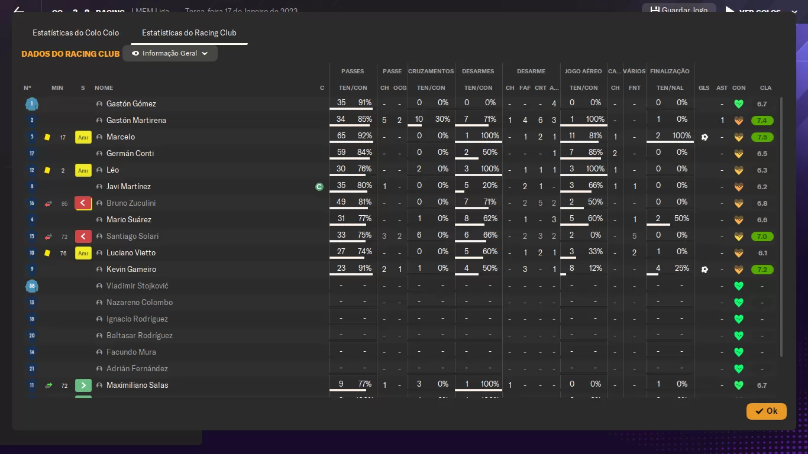808x454 pixels.
Task: Click the PASSES column group header
Action: (353, 72)
